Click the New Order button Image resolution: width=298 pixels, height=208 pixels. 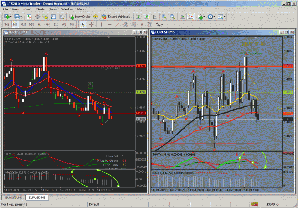click(x=80, y=17)
